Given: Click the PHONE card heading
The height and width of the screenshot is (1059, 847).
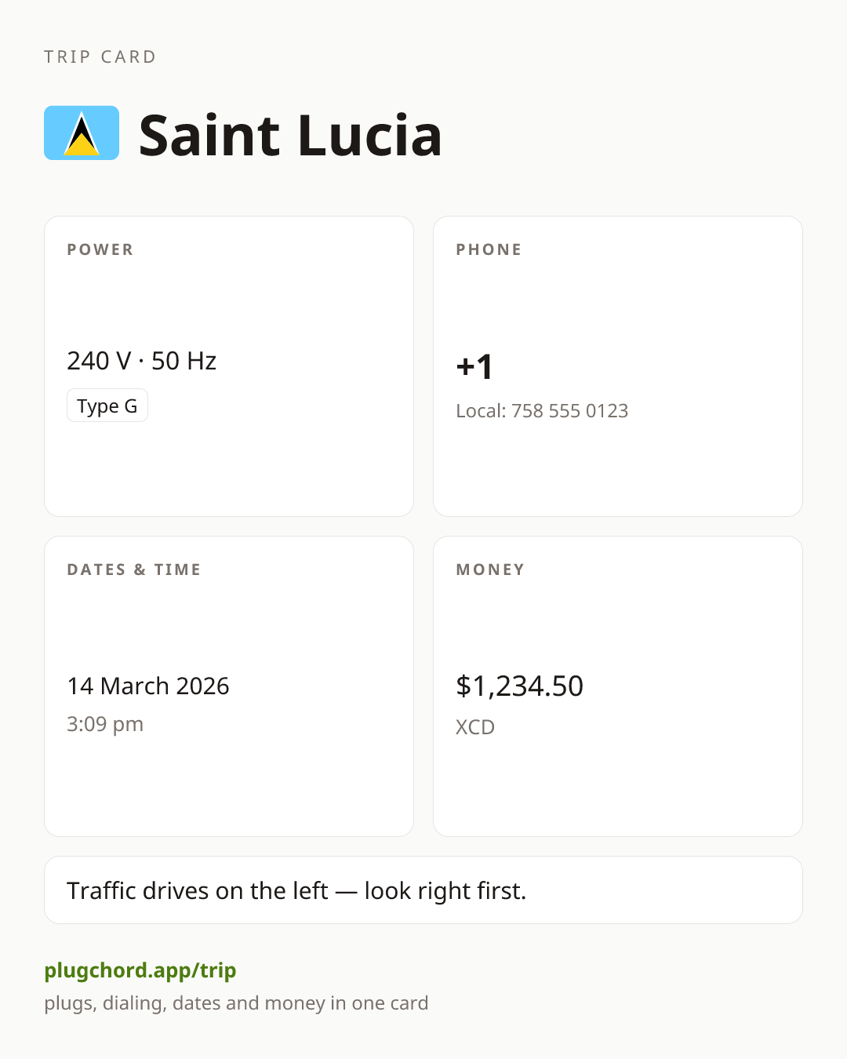Looking at the screenshot, I should click(489, 249).
